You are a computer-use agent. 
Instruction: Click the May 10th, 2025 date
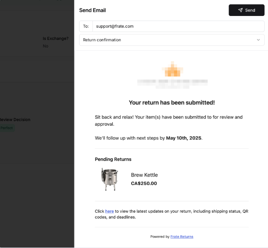[183, 137]
